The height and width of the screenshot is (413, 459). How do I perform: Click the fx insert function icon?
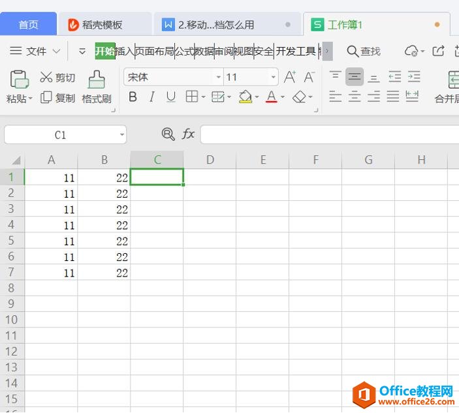[188, 134]
